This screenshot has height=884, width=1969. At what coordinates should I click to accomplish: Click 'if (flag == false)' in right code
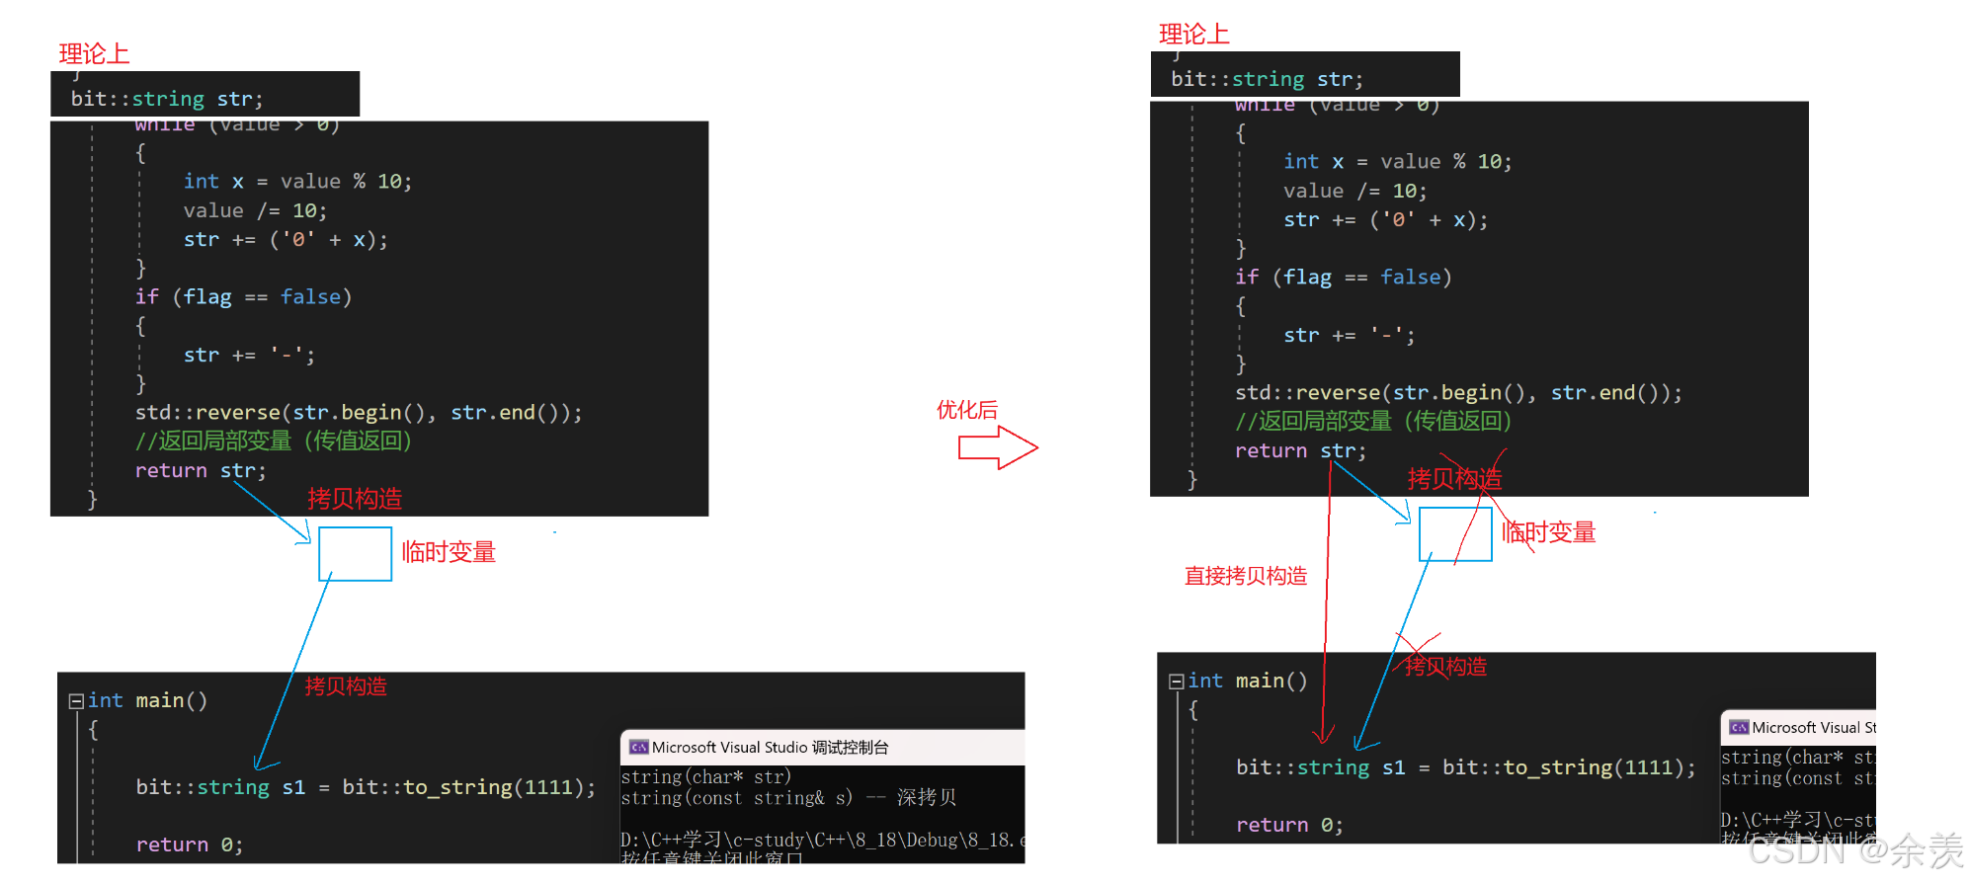point(1344,278)
